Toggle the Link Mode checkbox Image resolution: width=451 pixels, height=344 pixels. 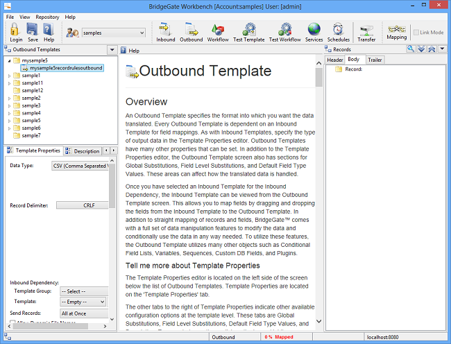(416, 33)
